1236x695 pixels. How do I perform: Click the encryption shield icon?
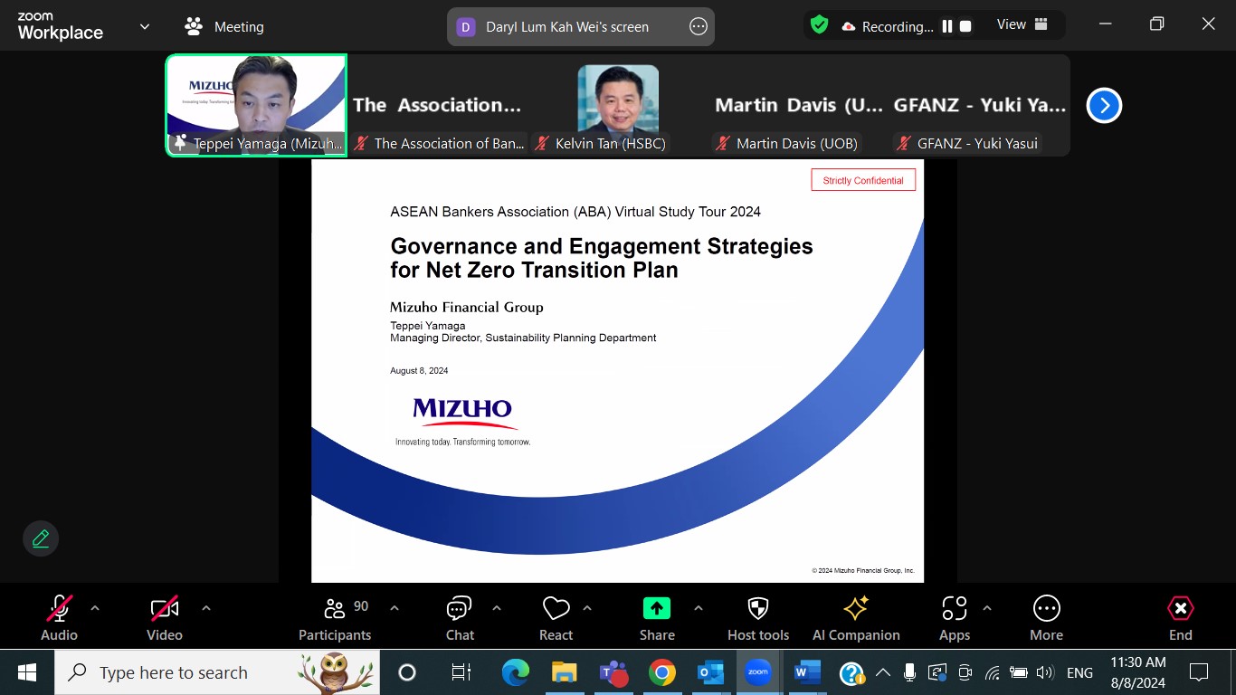(820, 25)
